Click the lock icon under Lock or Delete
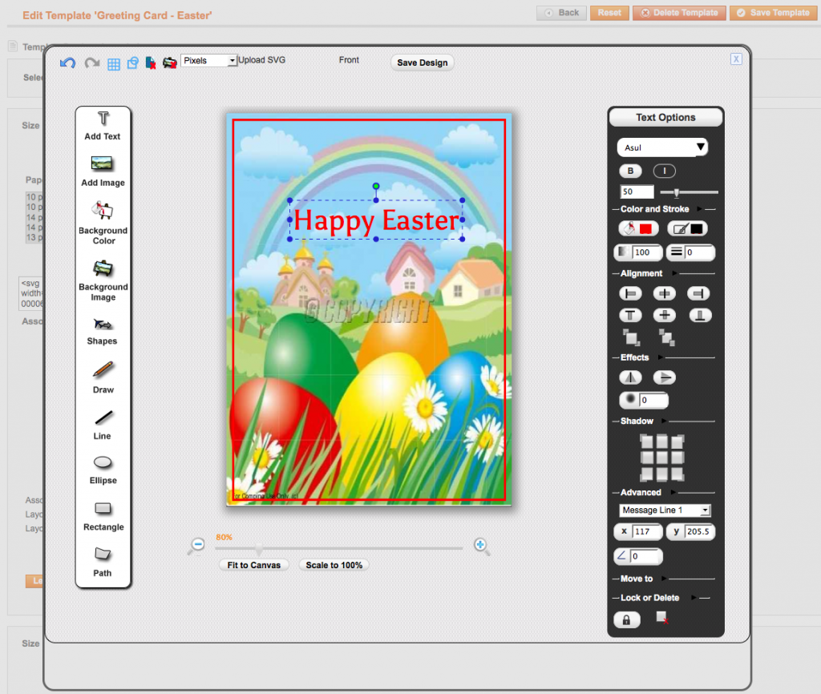 click(x=627, y=618)
